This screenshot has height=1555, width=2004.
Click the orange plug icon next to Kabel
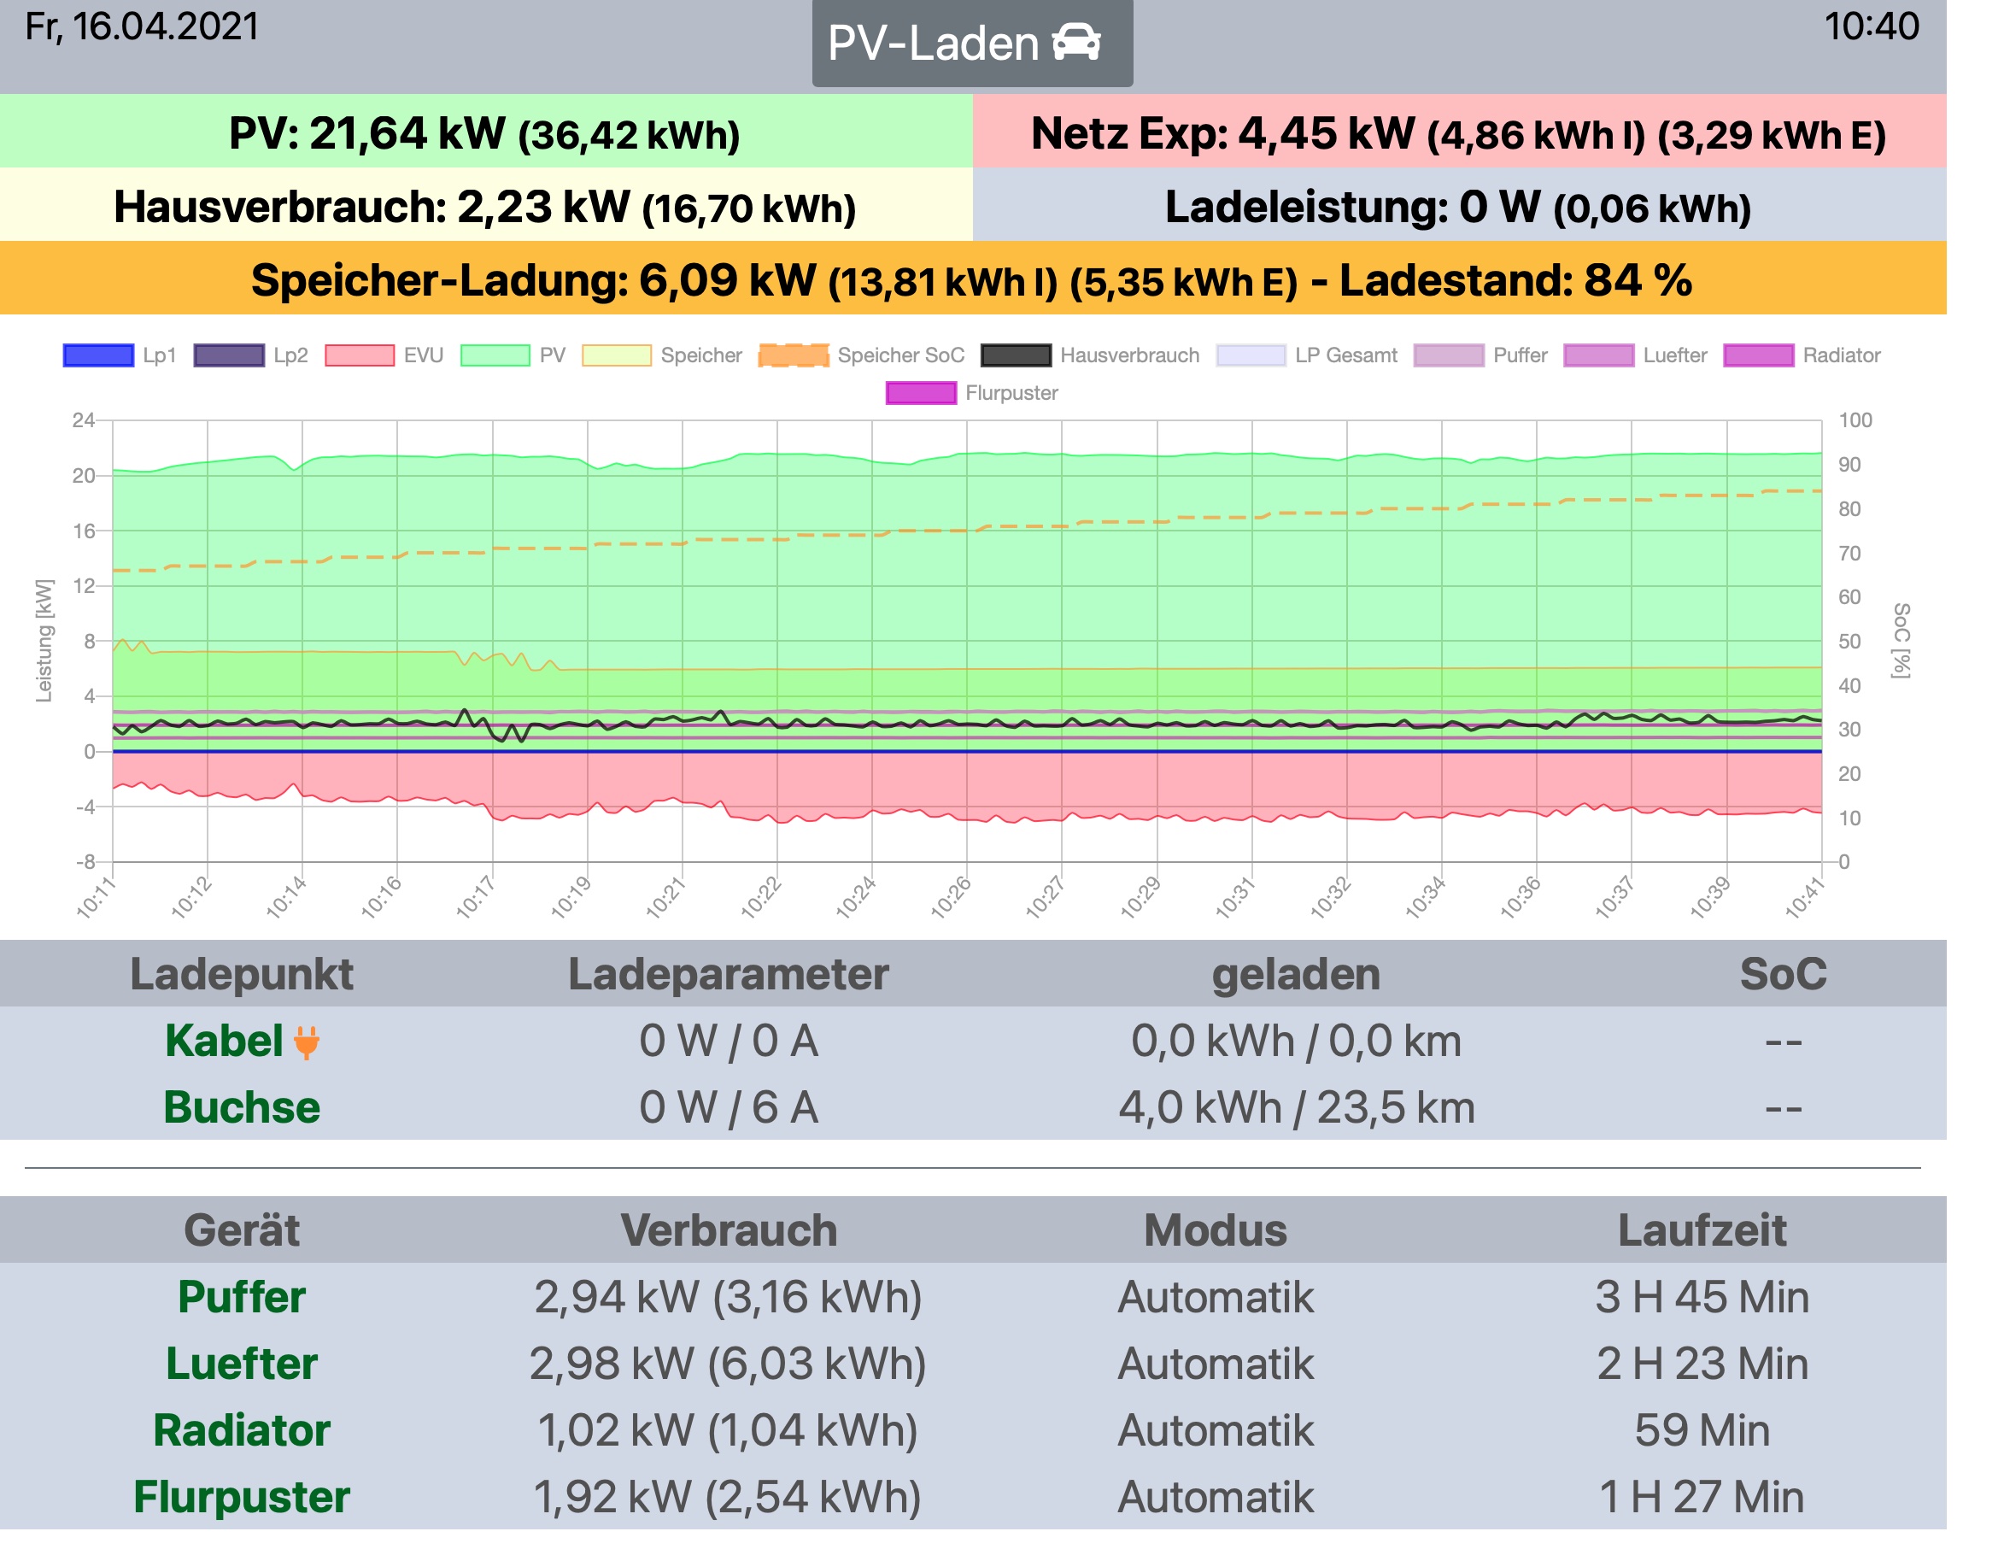coord(307,1042)
